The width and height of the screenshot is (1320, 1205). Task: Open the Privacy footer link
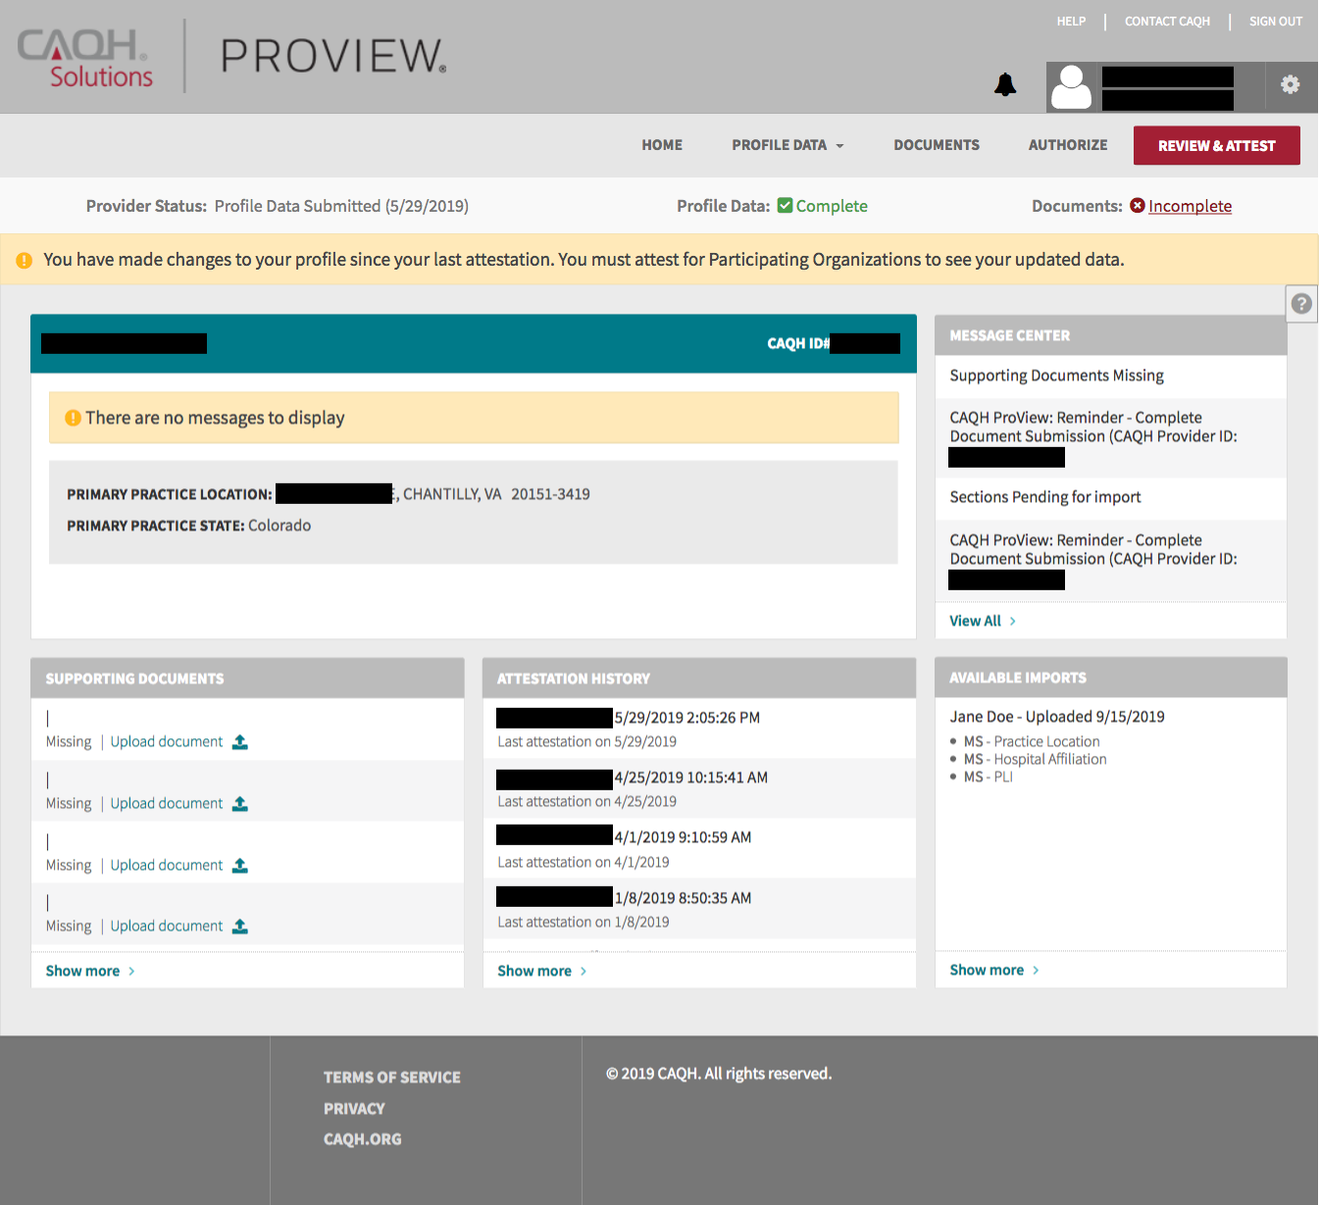pos(354,1109)
